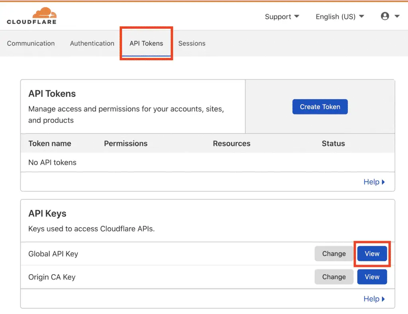Viewport: 408px width, 314px height.
Task: Click 'Keys used to access Cloudflare APIs.' text
Action: point(91,229)
